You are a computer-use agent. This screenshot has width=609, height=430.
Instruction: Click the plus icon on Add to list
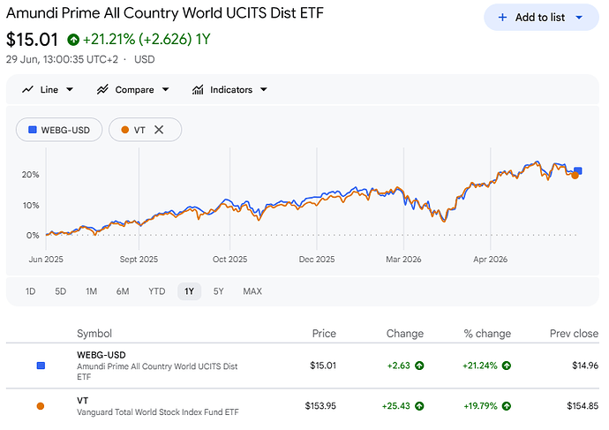[x=502, y=18]
